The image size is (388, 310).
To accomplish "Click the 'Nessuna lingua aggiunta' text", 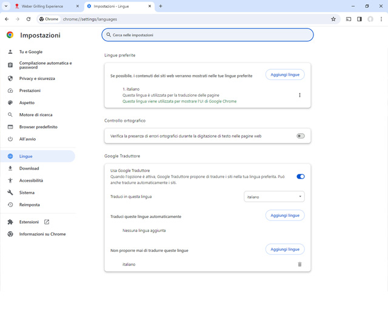I will click(144, 231).
